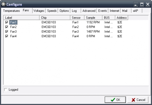Minimize the Configure window
Screen dimensions: 152x105
[x=136, y=4]
